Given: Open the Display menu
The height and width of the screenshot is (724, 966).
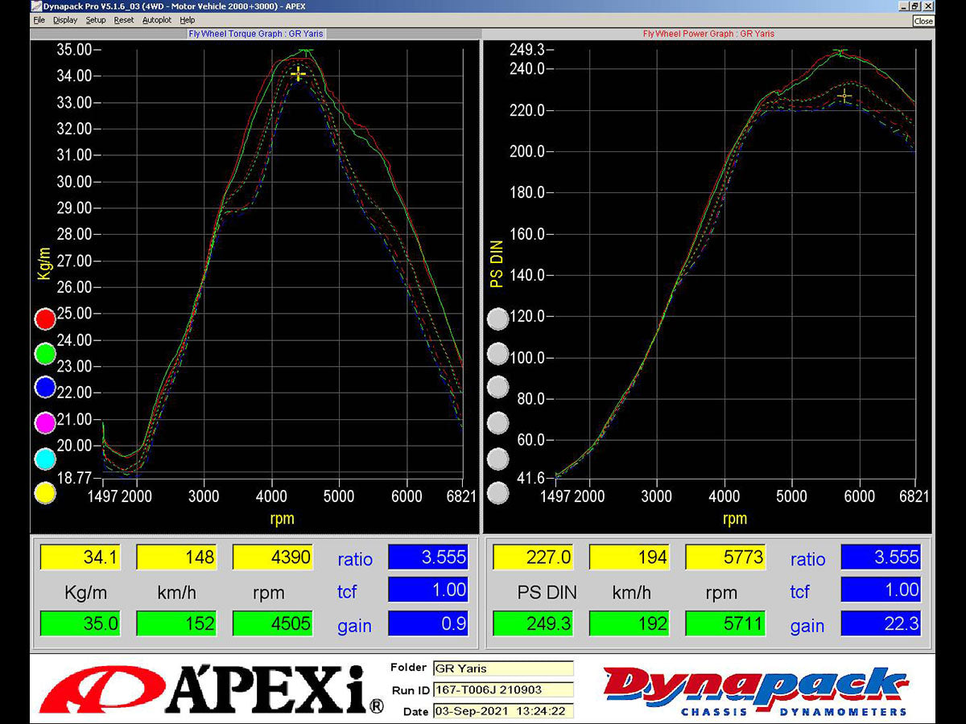Looking at the screenshot, I should click(64, 20).
